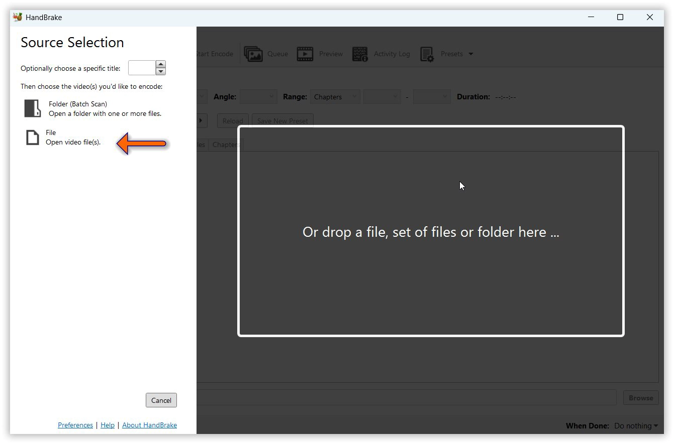
Task: Open the Range Chapters dropdown
Action: coord(335,97)
